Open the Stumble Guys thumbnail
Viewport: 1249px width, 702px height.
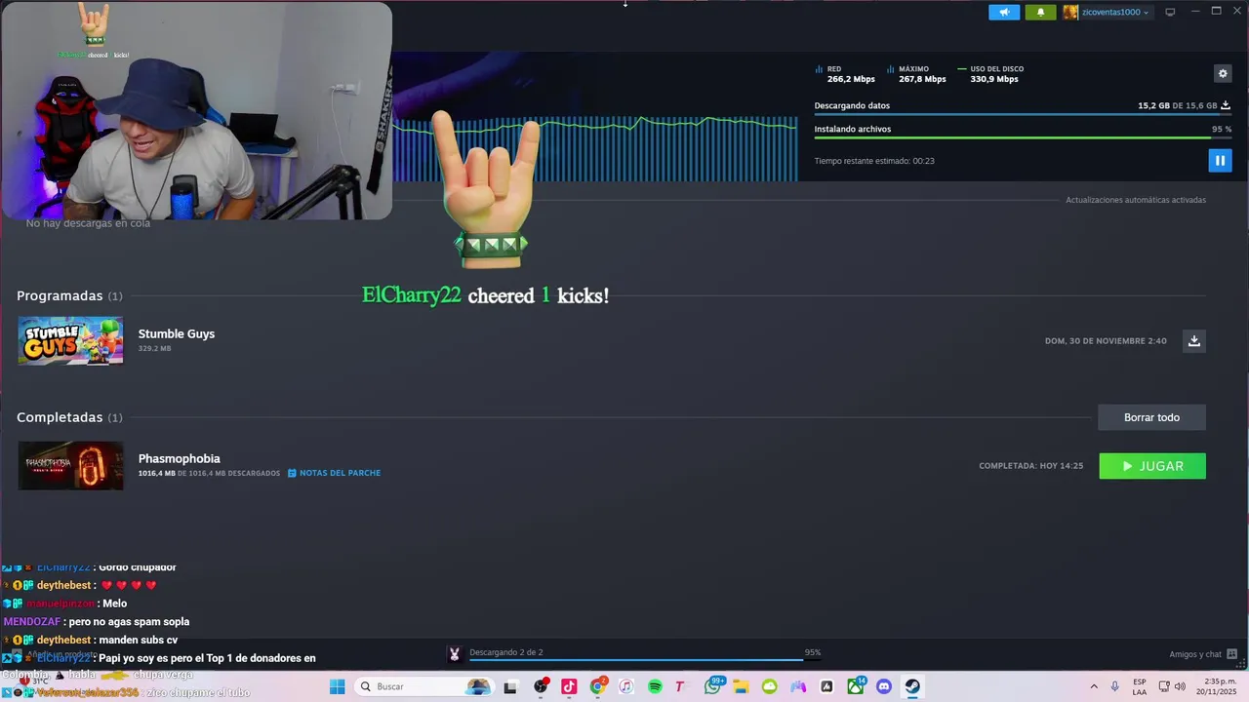tap(70, 341)
